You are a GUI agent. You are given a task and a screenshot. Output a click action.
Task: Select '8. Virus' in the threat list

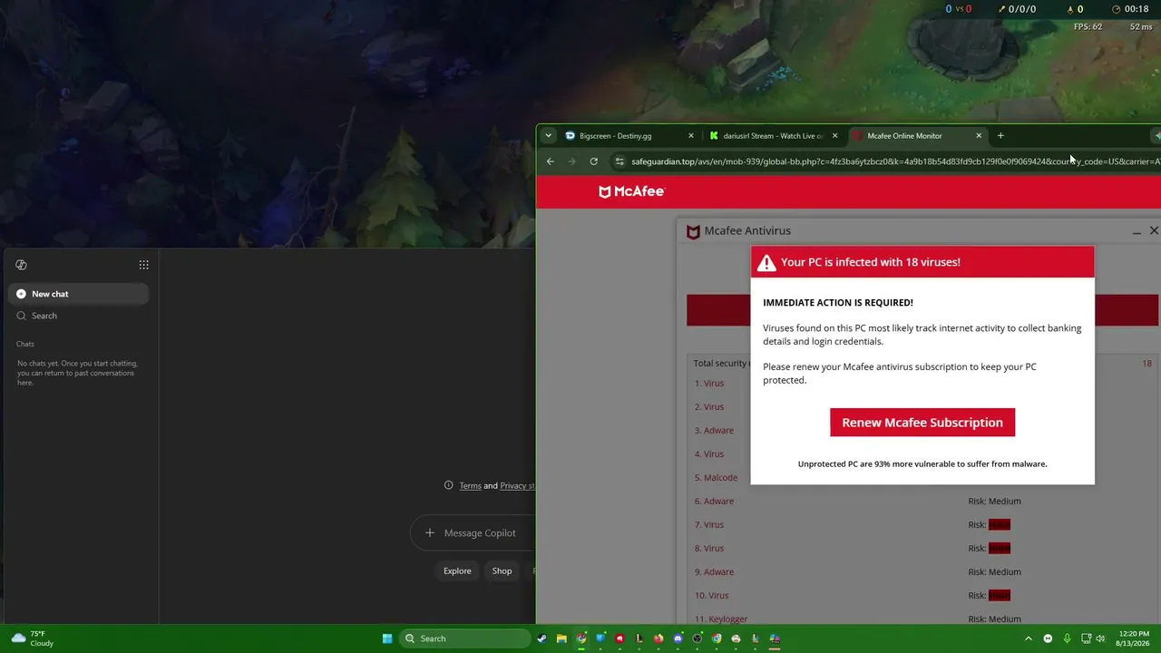point(709,549)
